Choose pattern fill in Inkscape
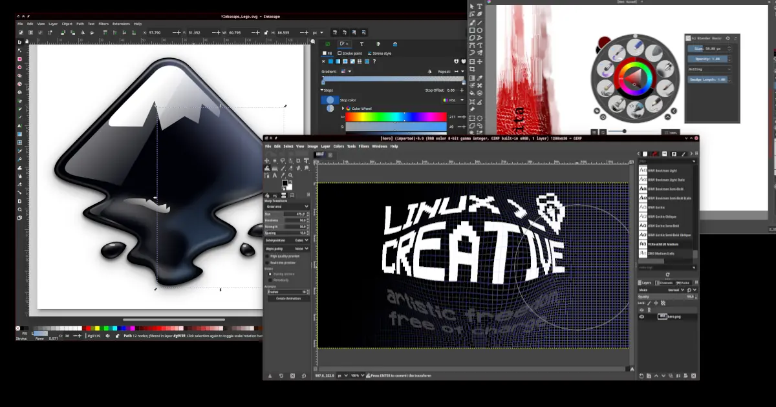The width and height of the screenshot is (776, 407). (360, 61)
